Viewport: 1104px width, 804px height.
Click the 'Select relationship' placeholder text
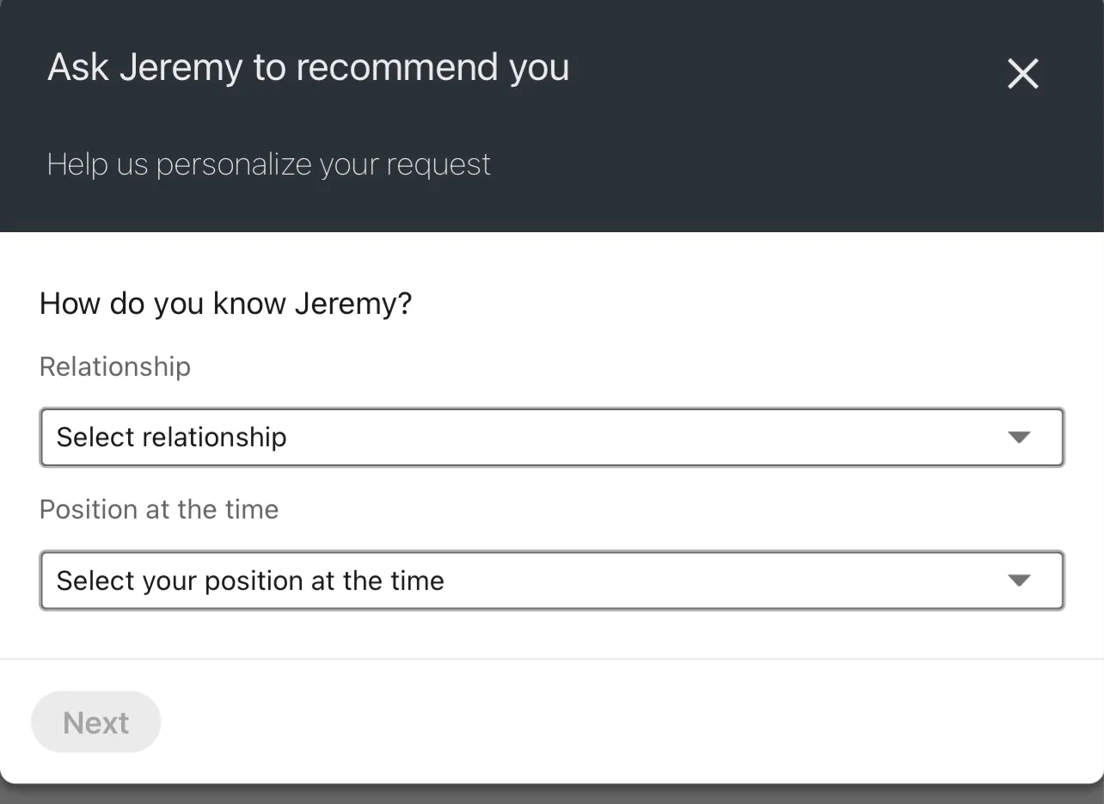coord(171,437)
